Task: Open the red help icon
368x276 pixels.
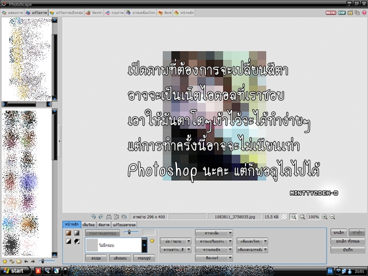Action: click(365, 13)
